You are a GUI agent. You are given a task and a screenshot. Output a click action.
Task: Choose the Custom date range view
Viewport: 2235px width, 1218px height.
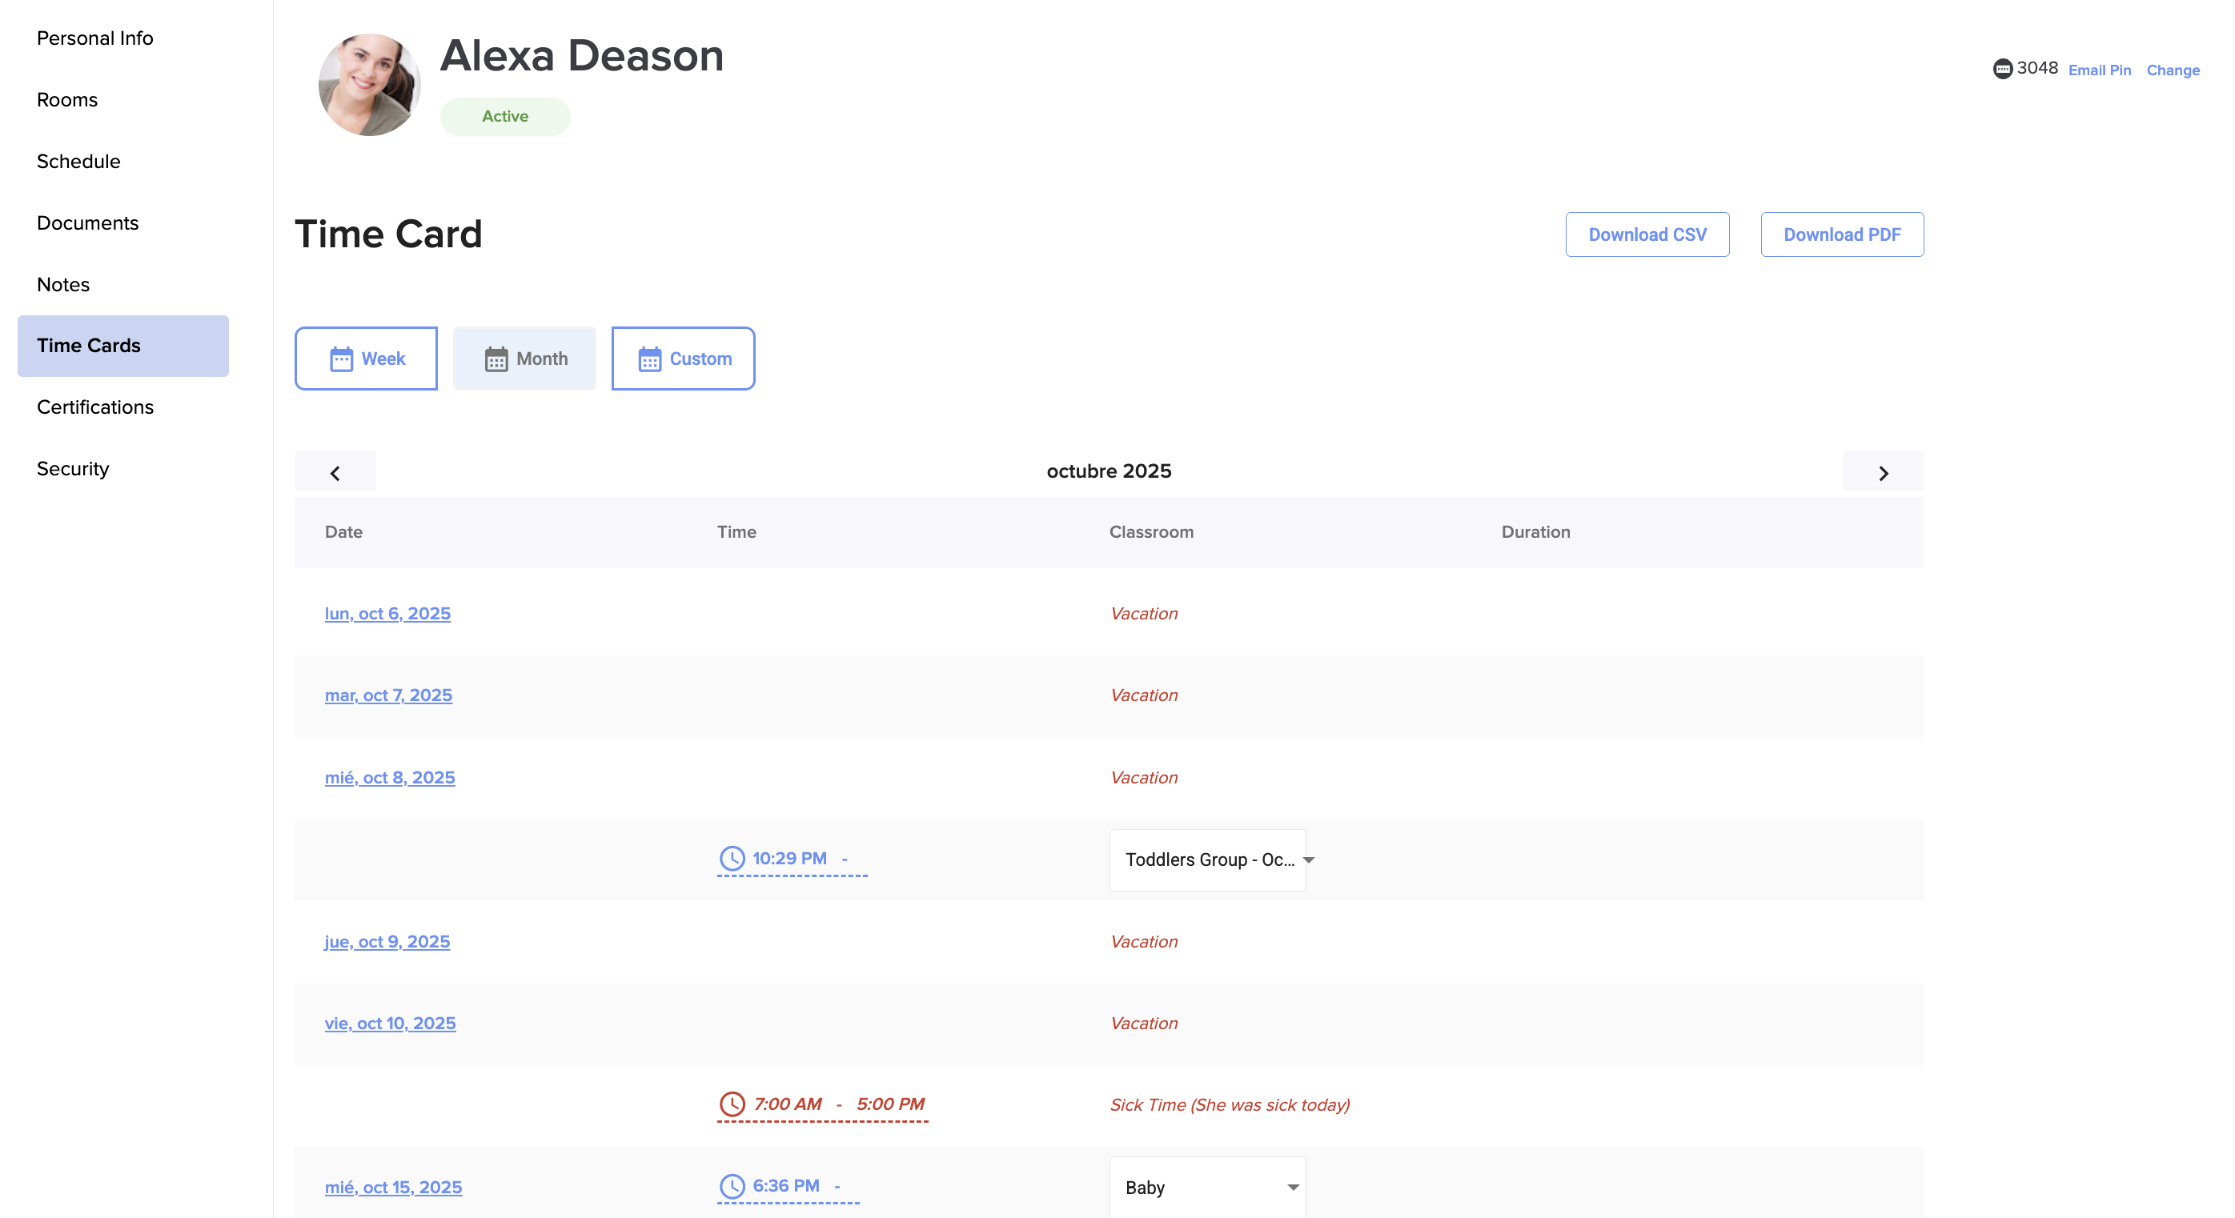[x=683, y=359]
